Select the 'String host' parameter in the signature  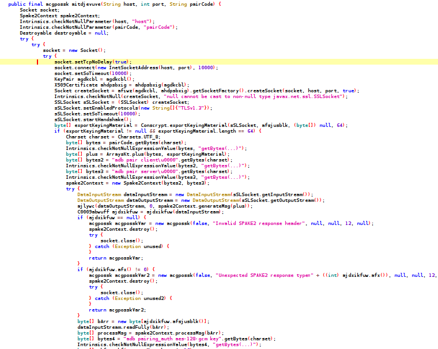click(119, 4)
